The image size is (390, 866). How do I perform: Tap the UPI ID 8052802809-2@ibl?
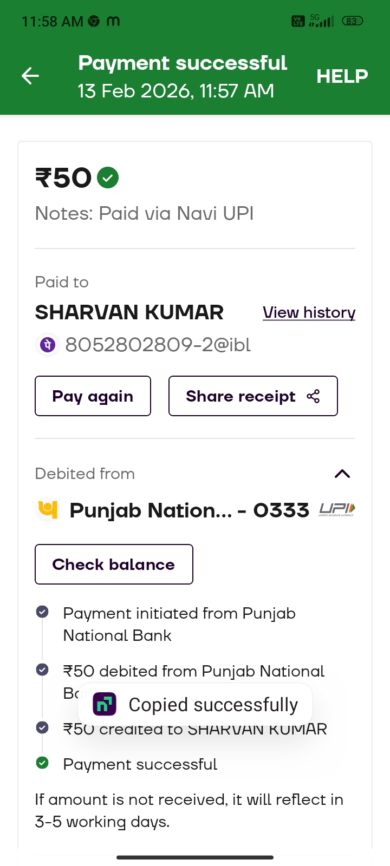click(158, 345)
